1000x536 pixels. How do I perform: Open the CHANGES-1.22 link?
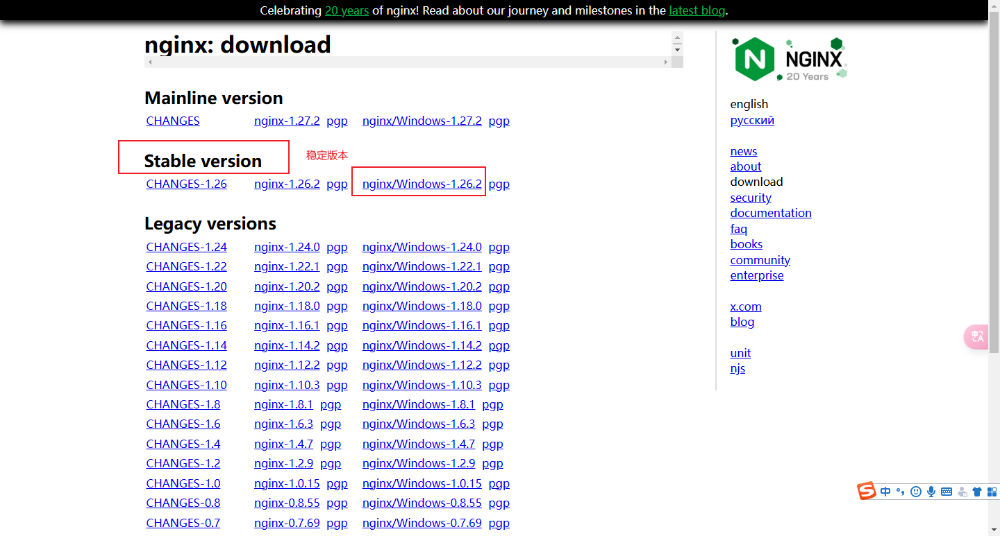click(186, 266)
